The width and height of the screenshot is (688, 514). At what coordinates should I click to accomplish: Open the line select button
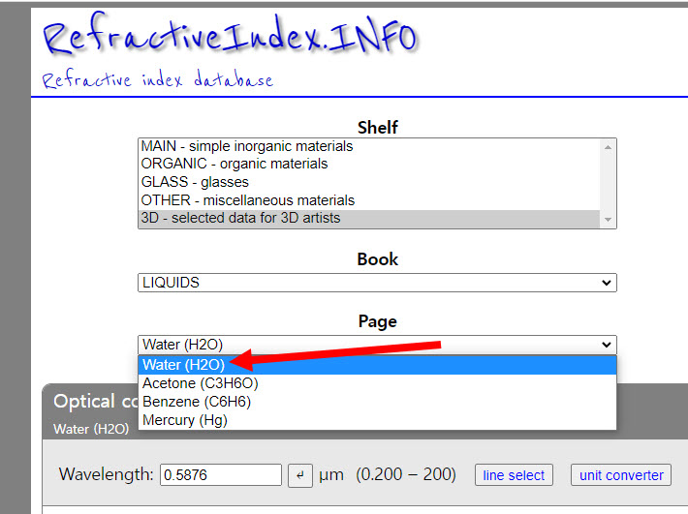coord(514,475)
